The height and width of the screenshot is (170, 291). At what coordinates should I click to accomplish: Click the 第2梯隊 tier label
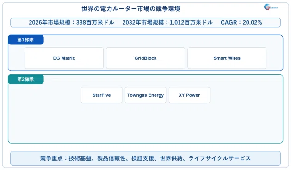click(26, 79)
